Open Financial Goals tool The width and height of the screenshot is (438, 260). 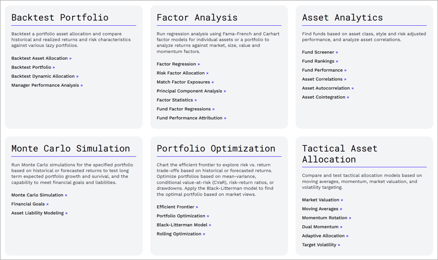(x=30, y=204)
